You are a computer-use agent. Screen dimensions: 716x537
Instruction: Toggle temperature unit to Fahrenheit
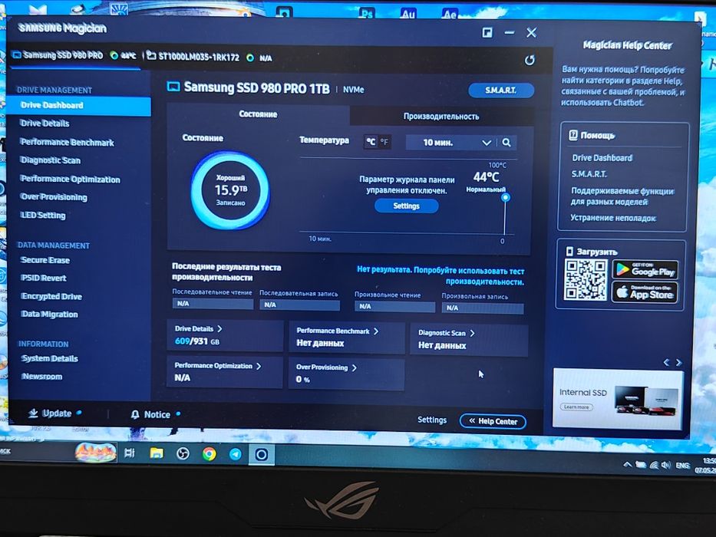point(384,142)
